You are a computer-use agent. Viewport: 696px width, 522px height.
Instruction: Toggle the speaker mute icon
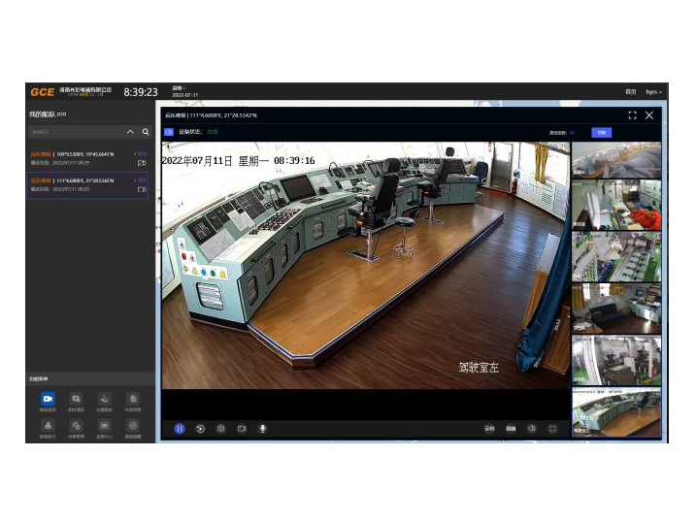tap(532, 428)
